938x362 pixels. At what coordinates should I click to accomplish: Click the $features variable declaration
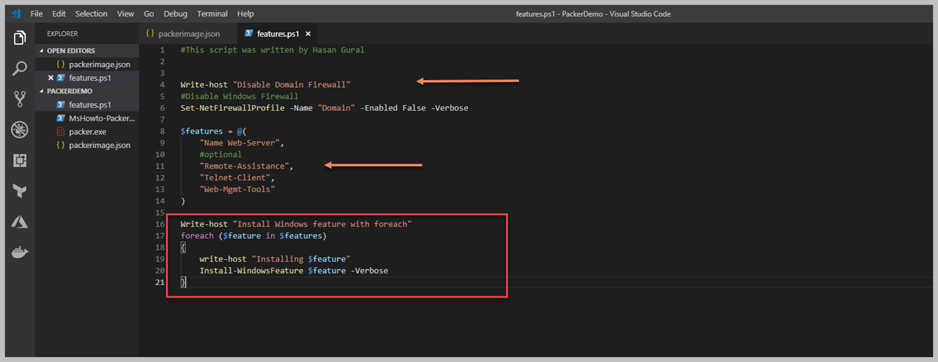202,131
